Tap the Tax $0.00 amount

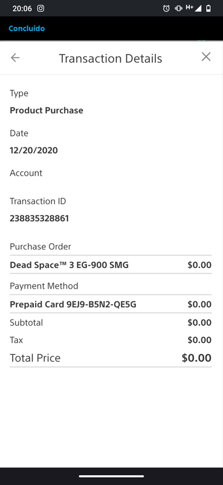click(x=199, y=340)
